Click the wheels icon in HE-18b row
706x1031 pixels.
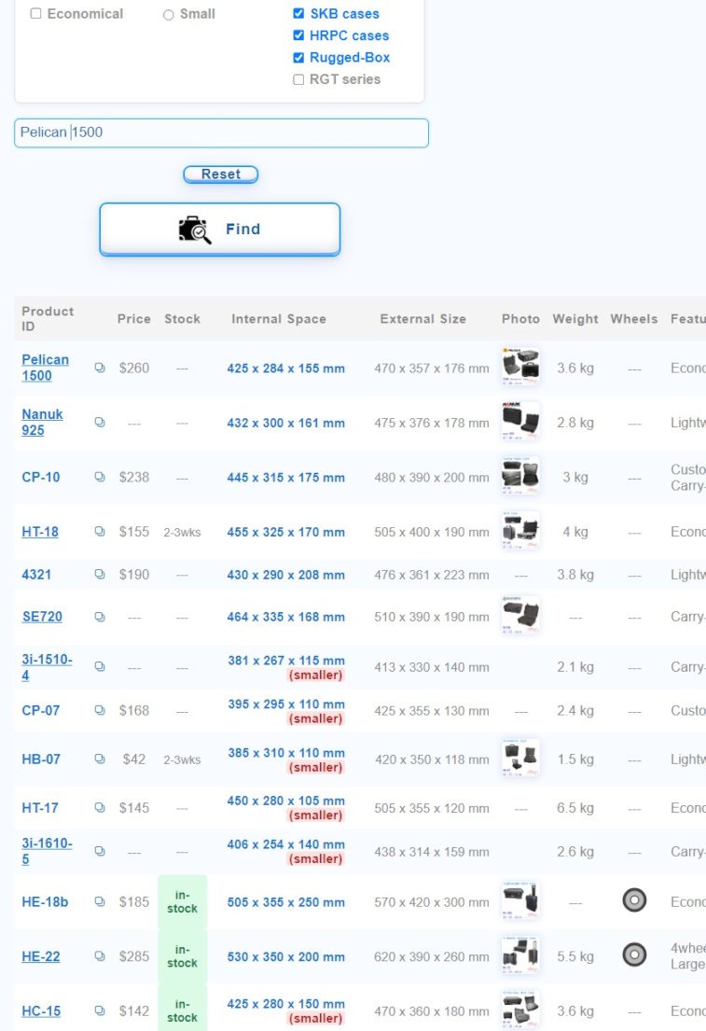[x=634, y=900]
